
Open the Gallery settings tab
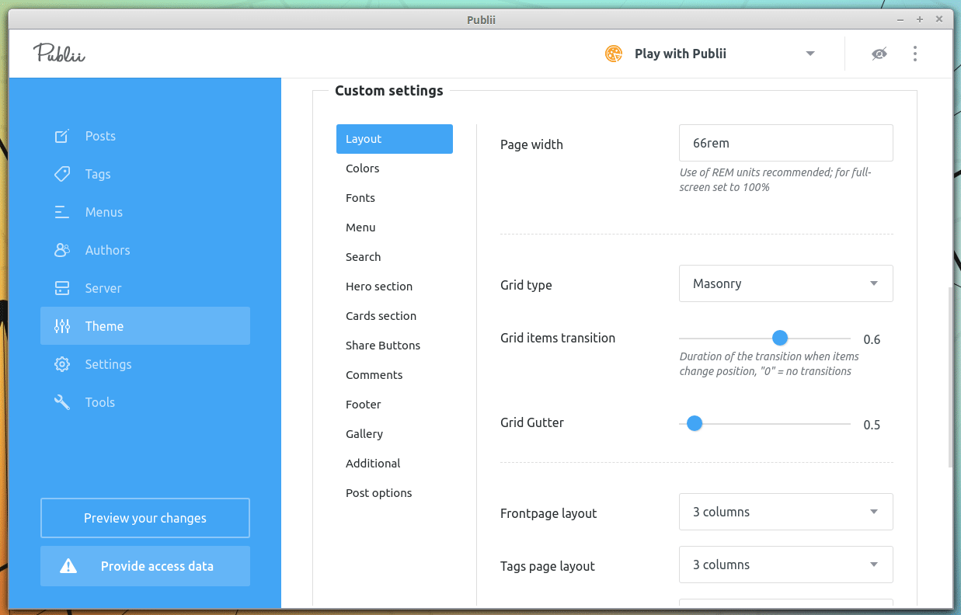(395, 434)
